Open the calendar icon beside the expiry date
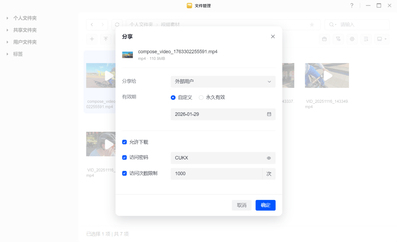 click(x=269, y=114)
